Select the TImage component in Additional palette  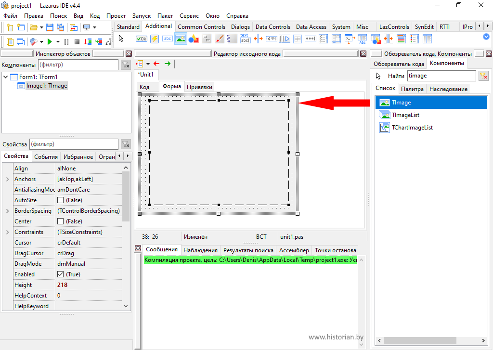181,39
